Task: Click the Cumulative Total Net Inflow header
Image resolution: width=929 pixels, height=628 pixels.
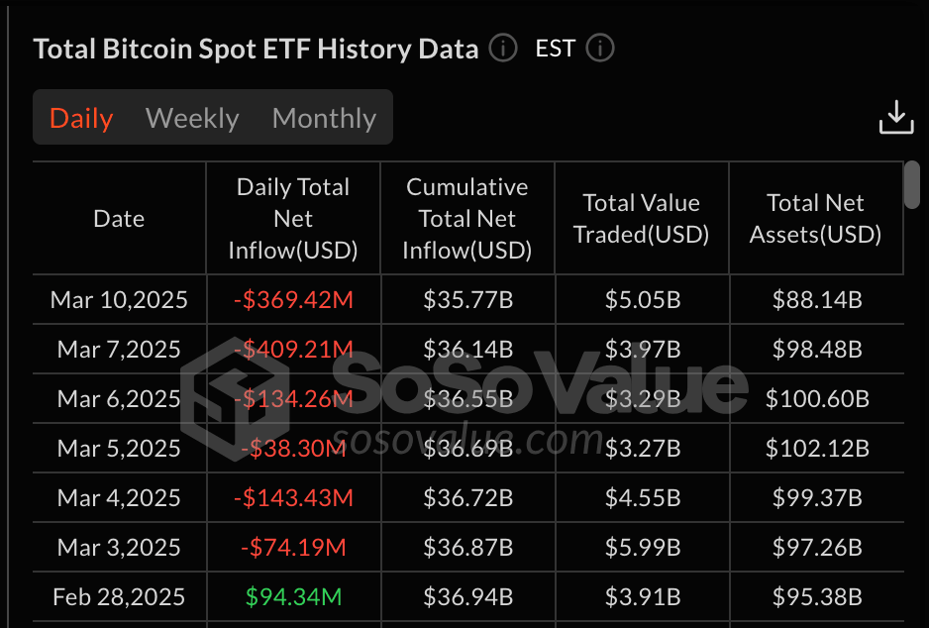Action: (466, 218)
